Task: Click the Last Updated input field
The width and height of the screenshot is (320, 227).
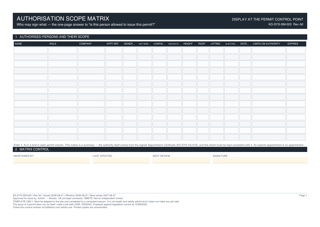Action: pyautogui.click(x=121, y=160)
